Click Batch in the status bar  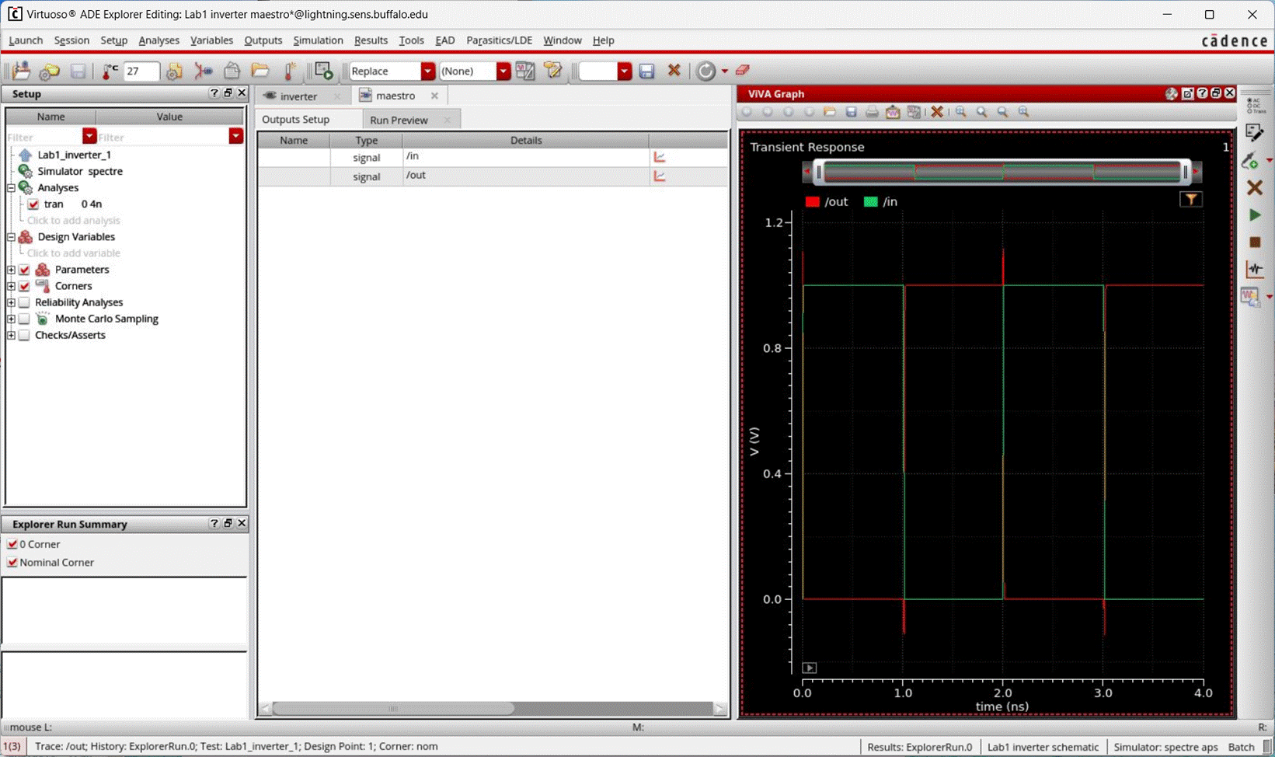[x=1240, y=746]
